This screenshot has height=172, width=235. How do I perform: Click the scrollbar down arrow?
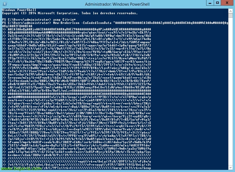pos(230,167)
